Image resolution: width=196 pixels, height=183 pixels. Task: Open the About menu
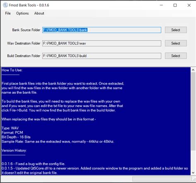39,13
